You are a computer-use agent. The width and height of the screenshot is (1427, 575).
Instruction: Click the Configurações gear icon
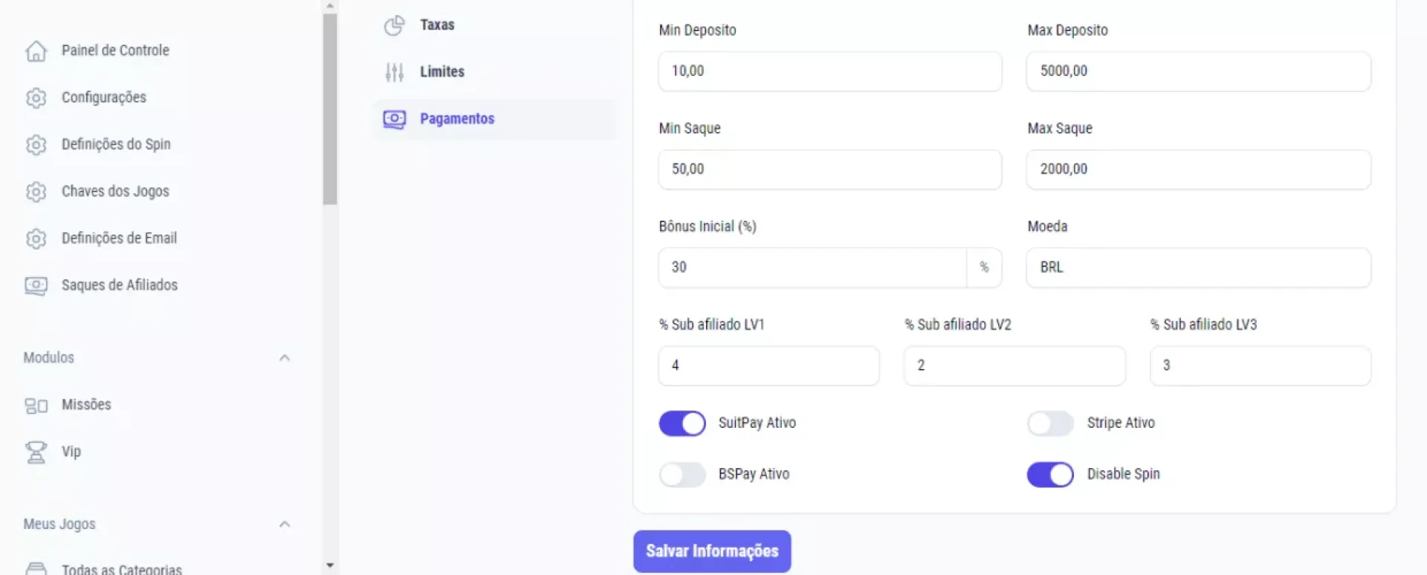[x=36, y=97]
